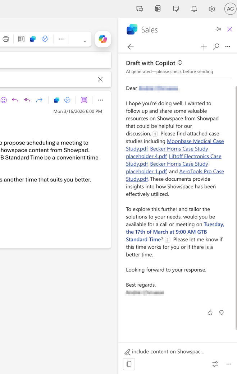Click the Copilot icon in the toolbar

pyautogui.click(x=103, y=39)
